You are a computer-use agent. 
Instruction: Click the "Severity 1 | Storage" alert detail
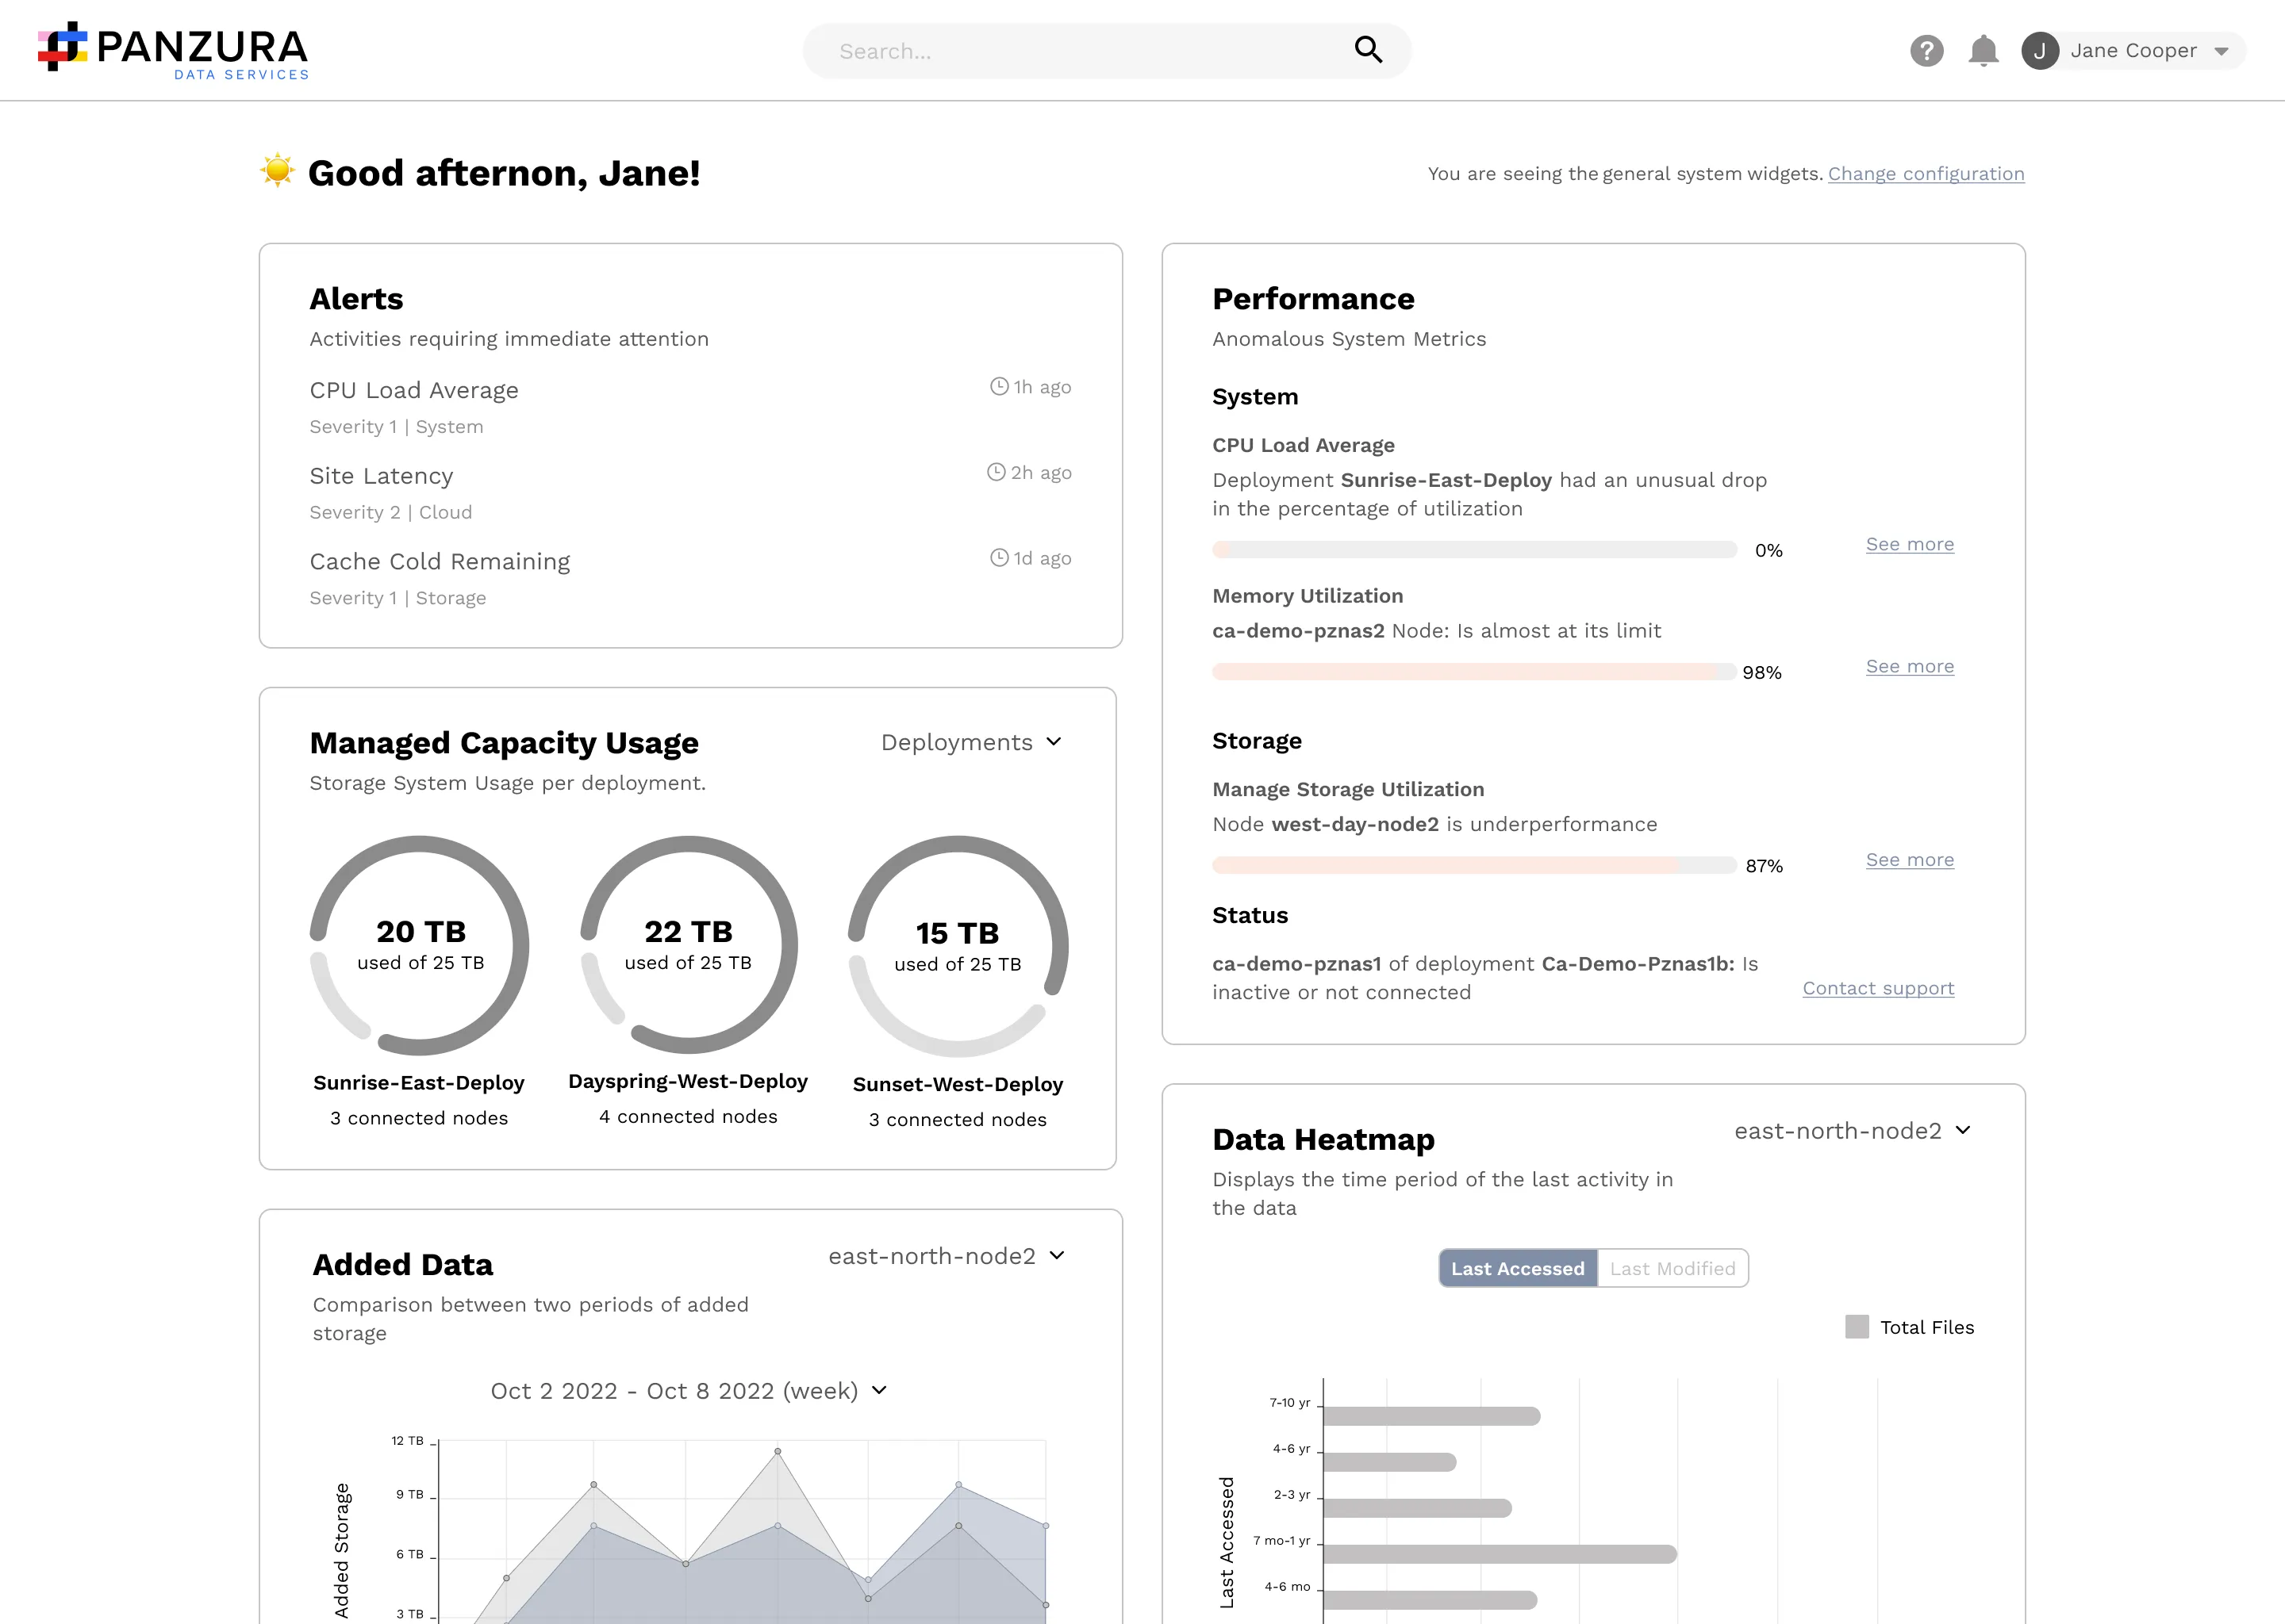point(397,598)
